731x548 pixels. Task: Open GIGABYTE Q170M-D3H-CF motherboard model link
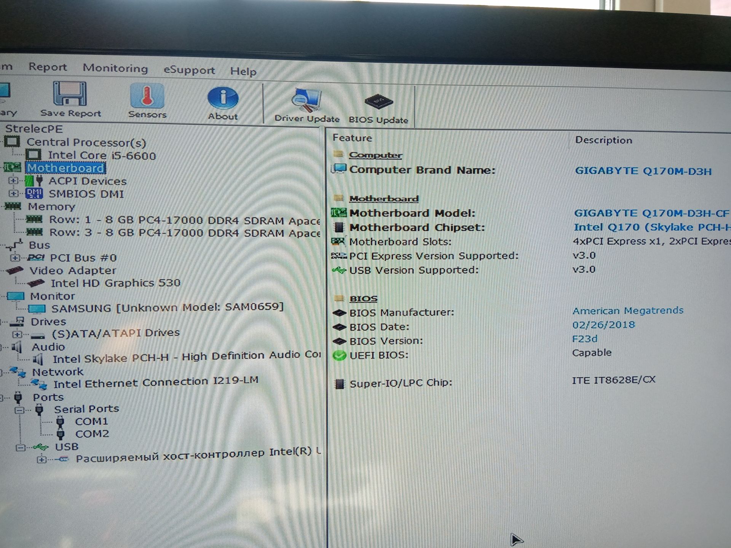click(x=651, y=213)
